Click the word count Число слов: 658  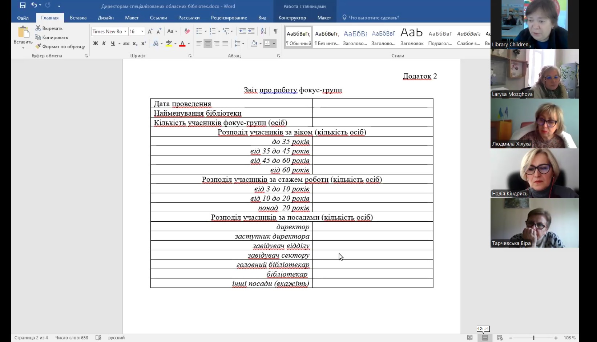pos(72,338)
